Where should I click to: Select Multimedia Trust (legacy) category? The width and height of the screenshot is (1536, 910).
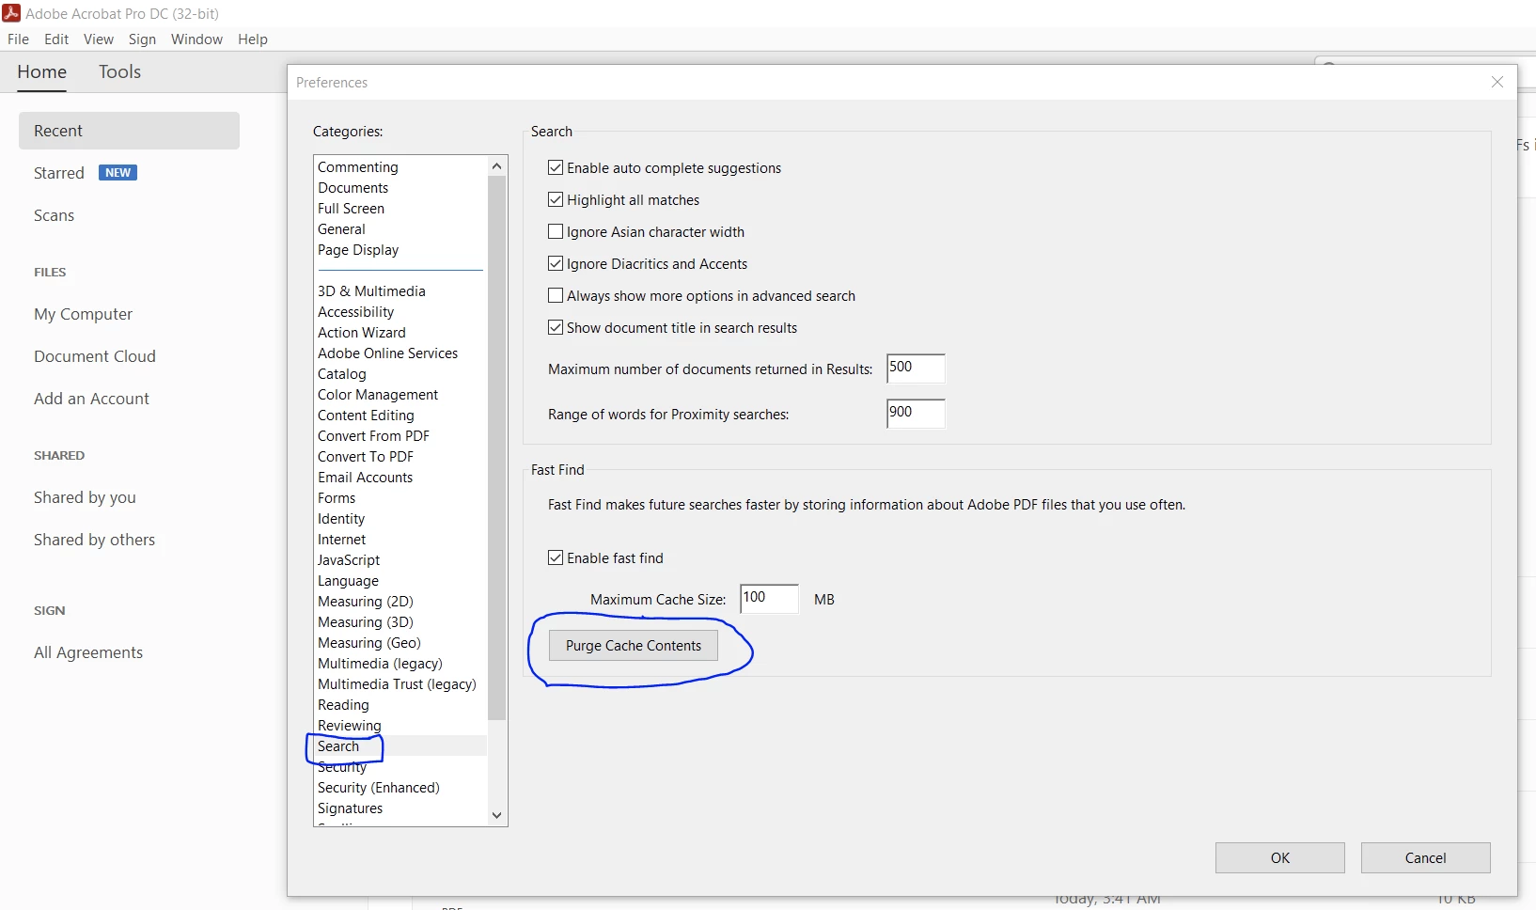(397, 684)
